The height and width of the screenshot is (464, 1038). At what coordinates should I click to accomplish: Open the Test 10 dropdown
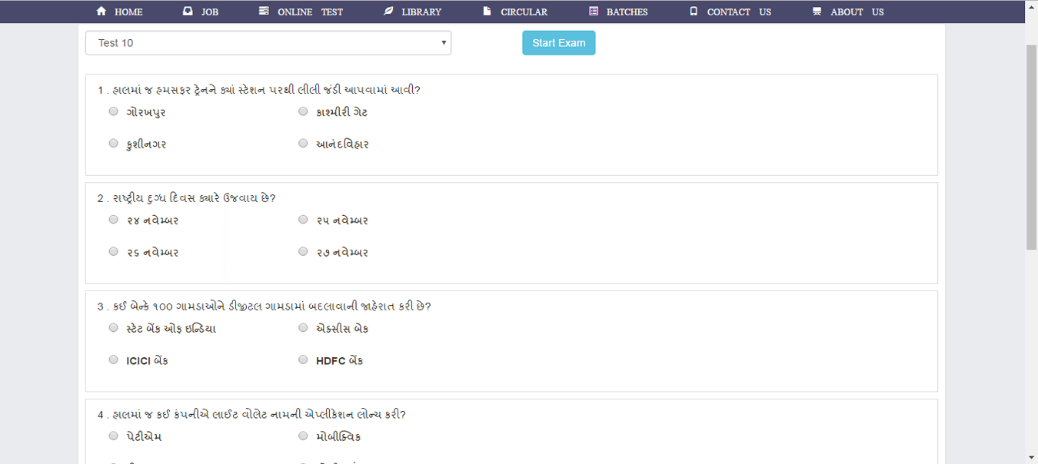[268, 43]
